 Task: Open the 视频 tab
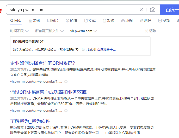(x=164, y=21)
